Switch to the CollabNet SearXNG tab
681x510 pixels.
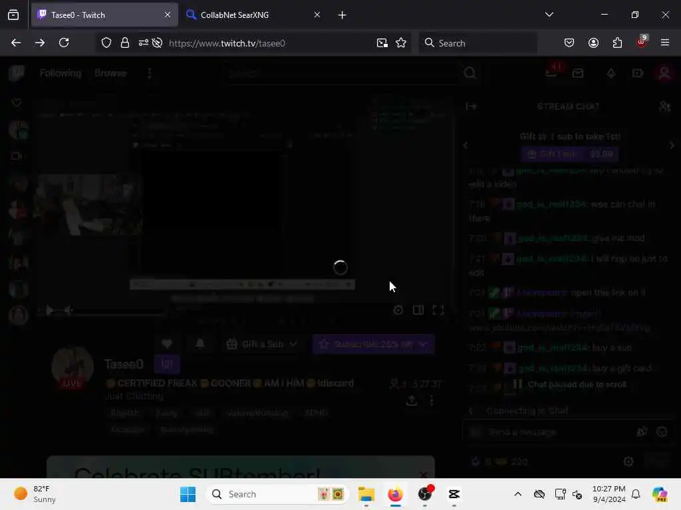point(253,15)
